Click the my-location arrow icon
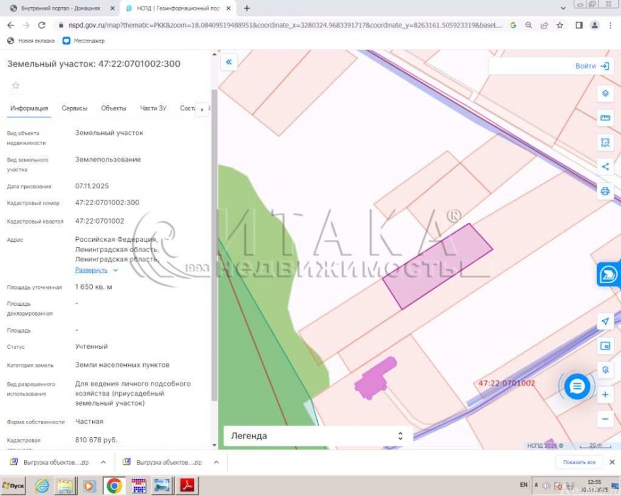Image resolution: width=621 pixels, height=496 pixels. pyautogui.click(x=605, y=322)
